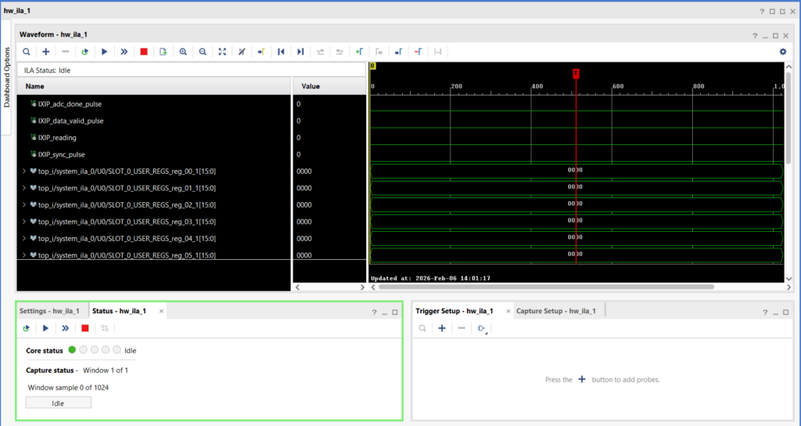Run trigger immediate in Waveform toolbar

[124, 52]
